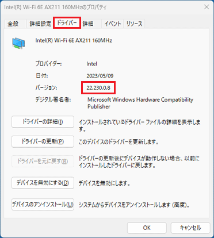
Task: Click the dialog title bar text
Action: (x=55, y=7)
